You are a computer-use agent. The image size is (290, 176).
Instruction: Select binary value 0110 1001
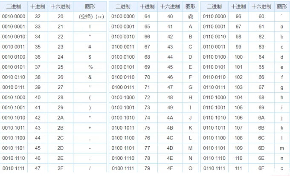click(x=215, y=108)
